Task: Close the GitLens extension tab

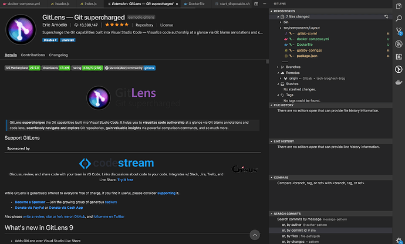Action: [x=177, y=4]
